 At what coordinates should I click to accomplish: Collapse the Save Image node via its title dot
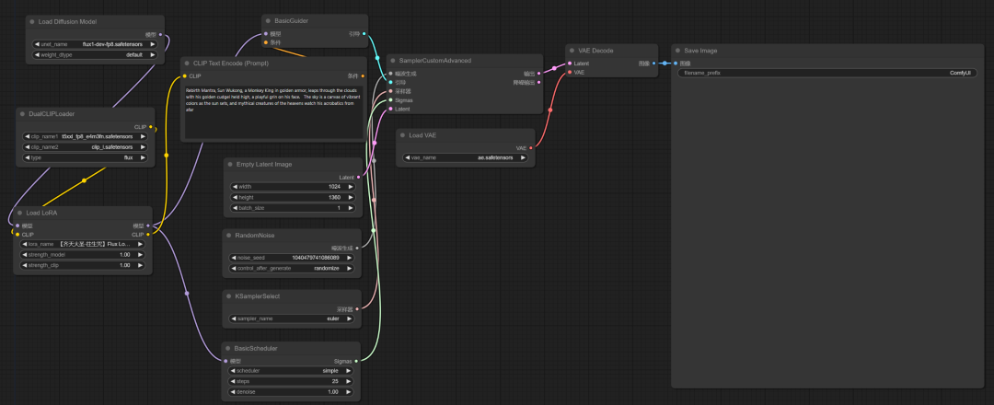click(x=677, y=50)
